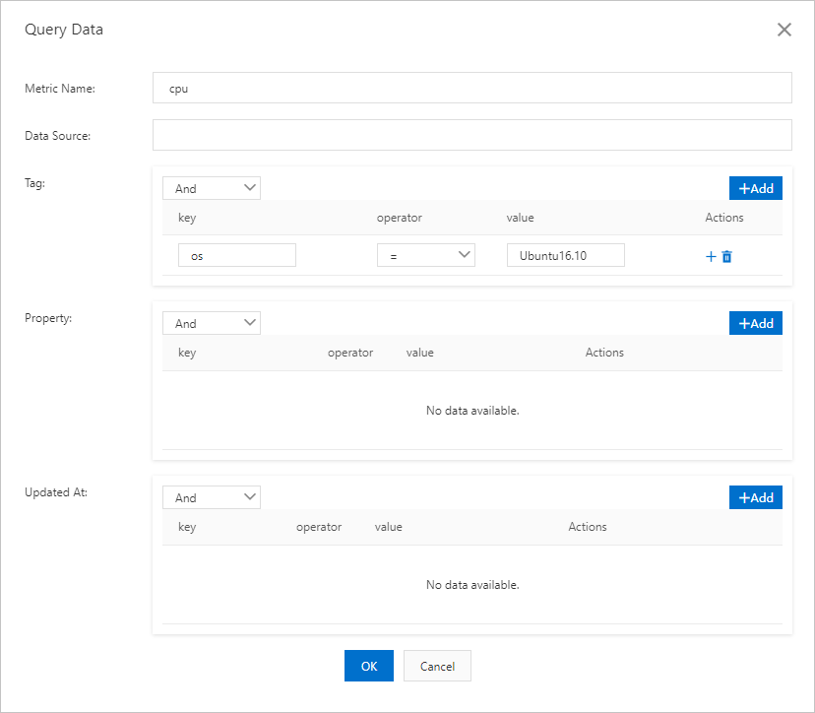815x713 pixels.
Task: Click the tag key field containing os
Action: pyautogui.click(x=236, y=256)
